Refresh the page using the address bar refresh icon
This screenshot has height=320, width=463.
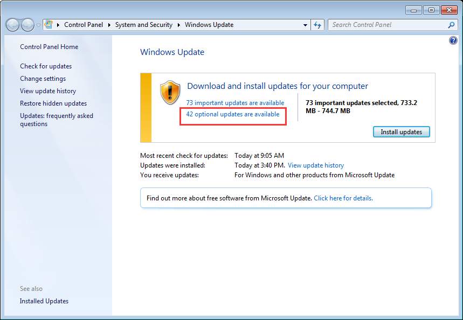pyautogui.click(x=317, y=25)
